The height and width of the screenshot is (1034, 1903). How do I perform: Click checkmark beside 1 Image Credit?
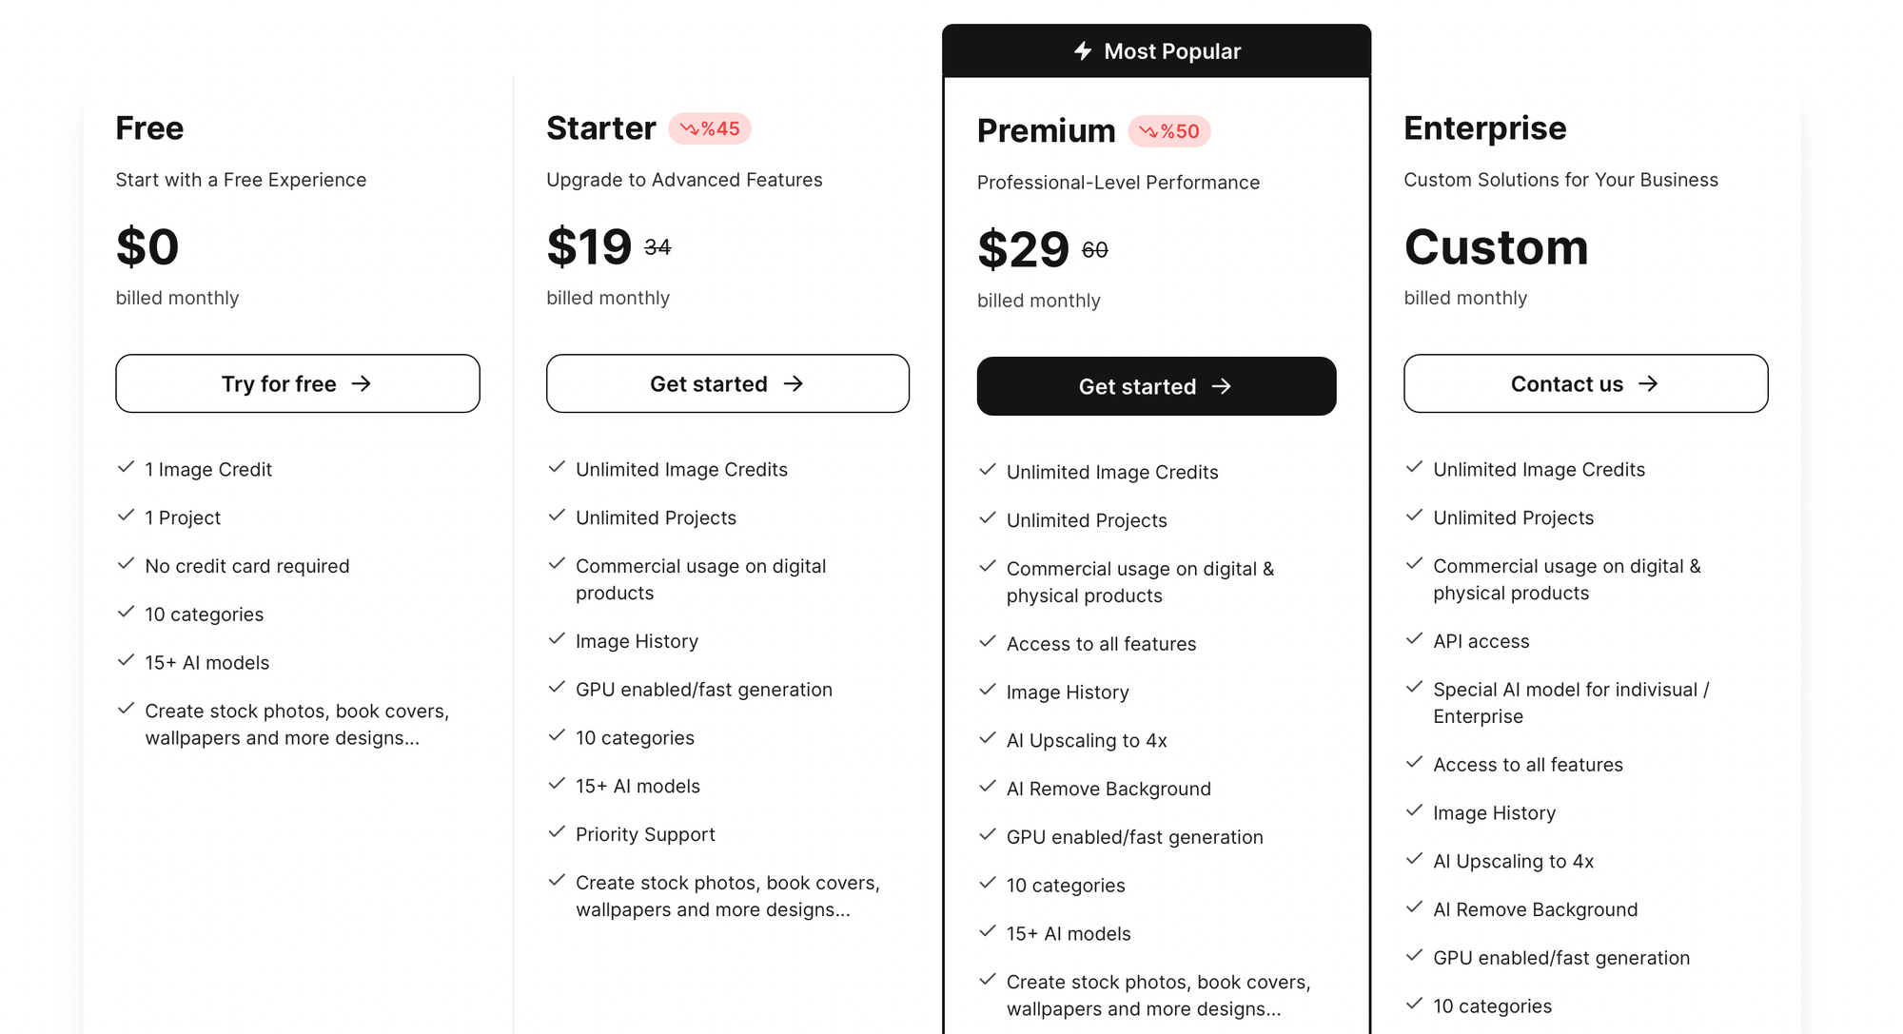click(126, 467)
